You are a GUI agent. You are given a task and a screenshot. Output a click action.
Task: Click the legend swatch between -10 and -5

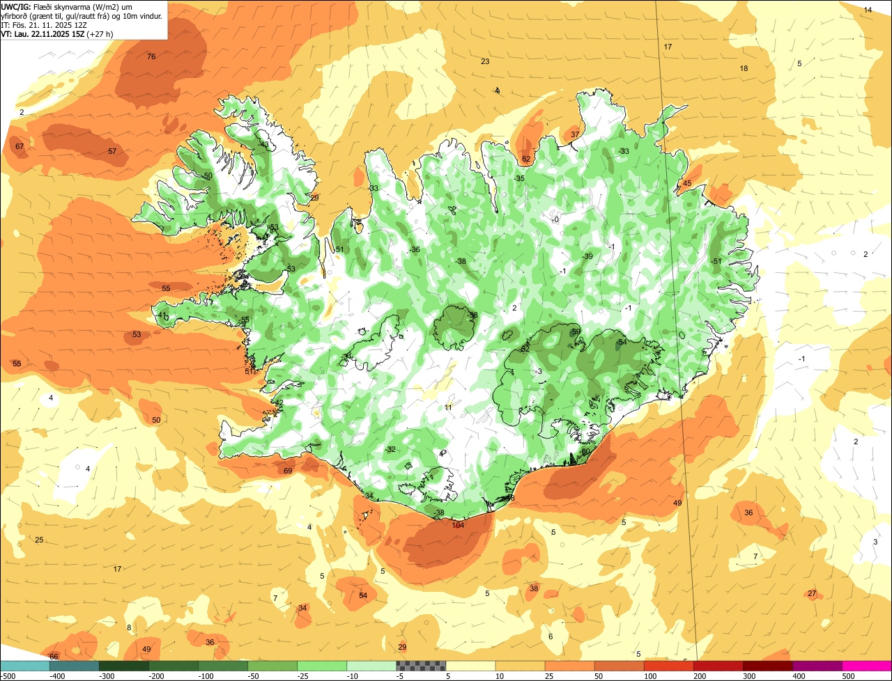371,666
